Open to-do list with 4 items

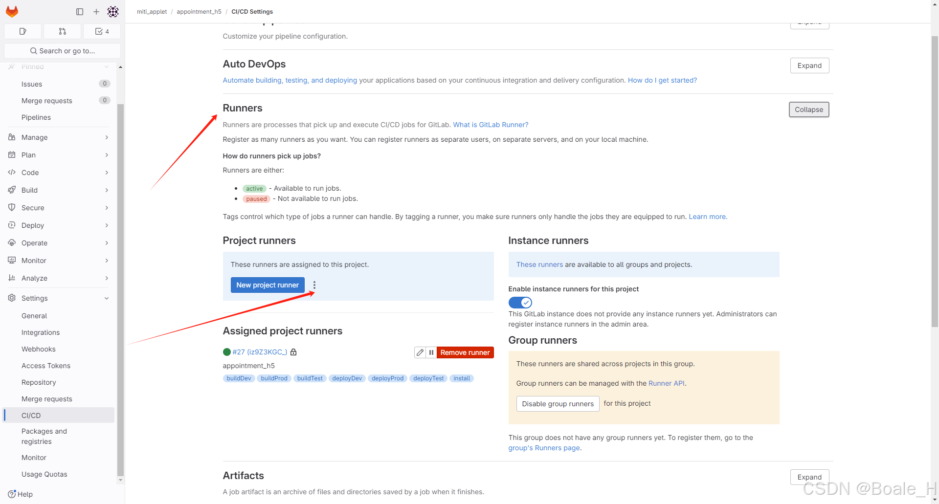coord(102,31)
